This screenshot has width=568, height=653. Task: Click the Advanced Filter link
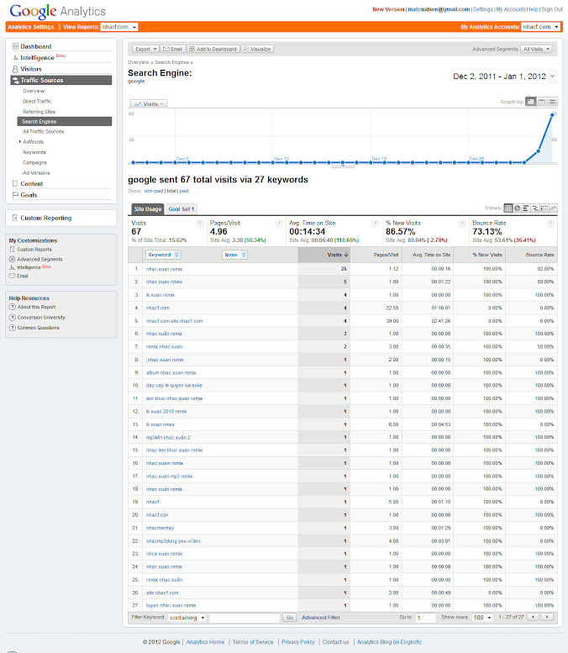(x=321, y=617)
